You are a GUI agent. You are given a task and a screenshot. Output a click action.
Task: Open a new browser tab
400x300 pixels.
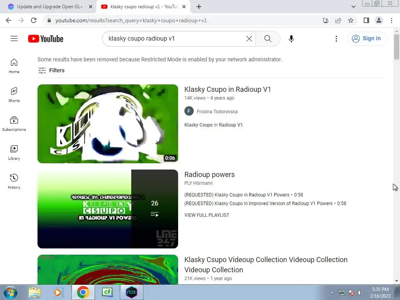pyautogui.click(x=199, y=7)
